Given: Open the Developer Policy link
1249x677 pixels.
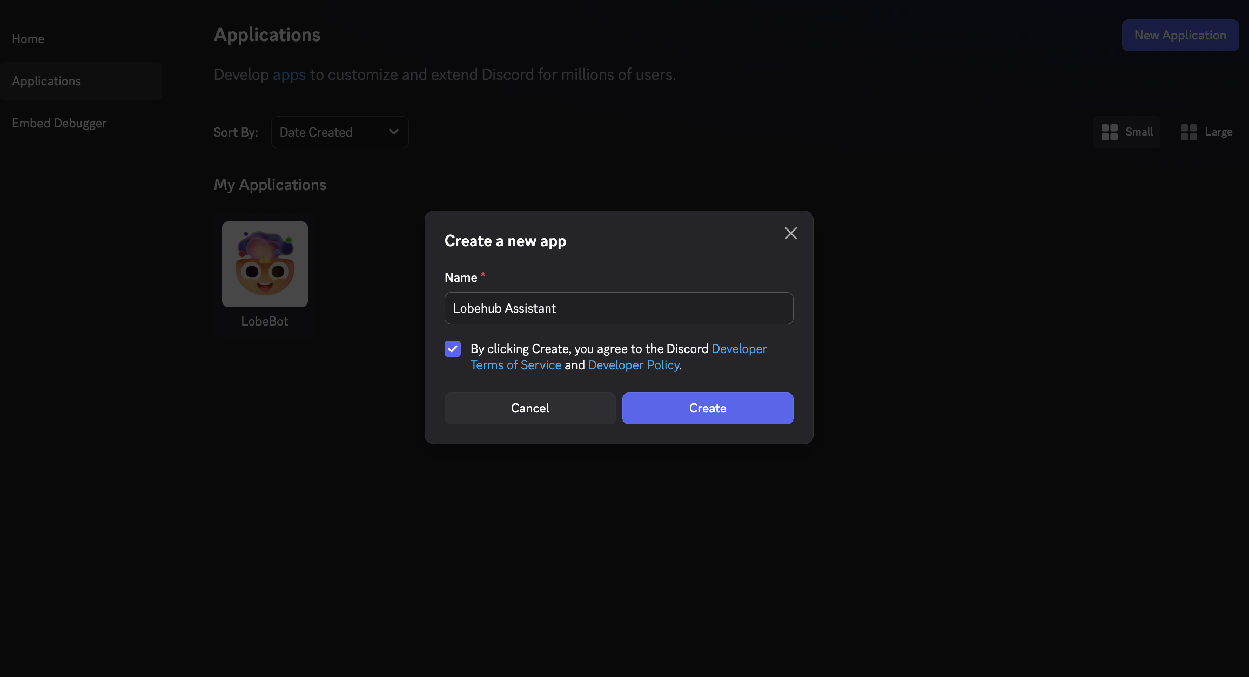Looking at the screenshot, I should click(x=633, y=365).
